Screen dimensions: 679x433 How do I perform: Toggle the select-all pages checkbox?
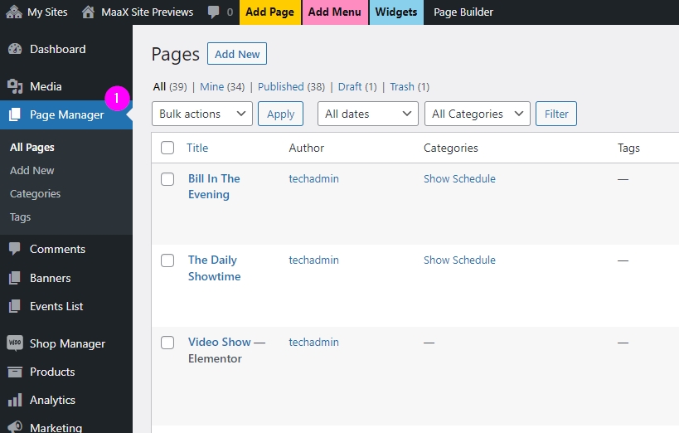pyautogui.click(x=167, y=148)
